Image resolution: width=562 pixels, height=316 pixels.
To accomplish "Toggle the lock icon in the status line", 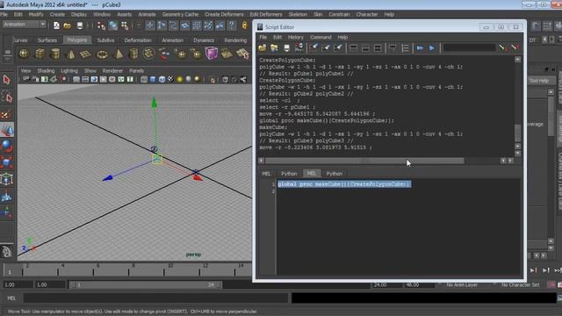I will tap(244, 25).
